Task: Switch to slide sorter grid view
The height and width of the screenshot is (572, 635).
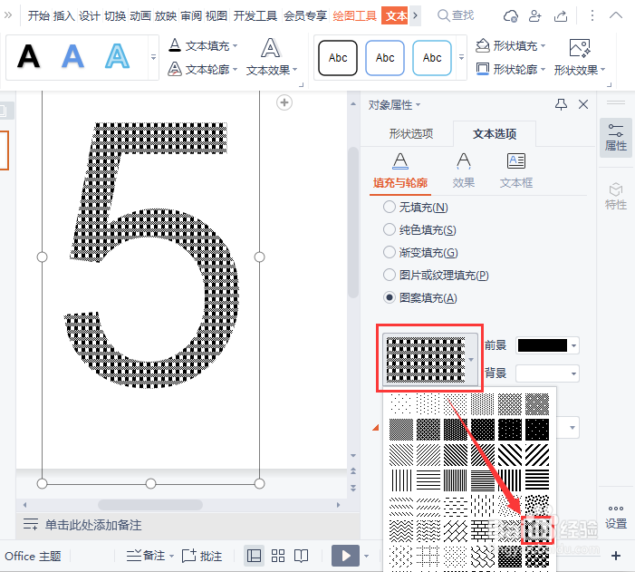Action: (278, 556)
